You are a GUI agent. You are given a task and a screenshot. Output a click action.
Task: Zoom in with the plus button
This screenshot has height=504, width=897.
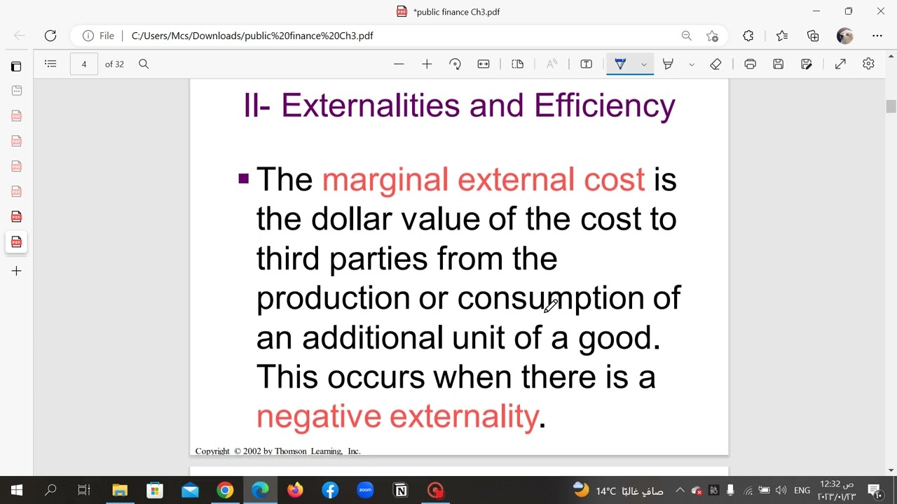(427, 64)
